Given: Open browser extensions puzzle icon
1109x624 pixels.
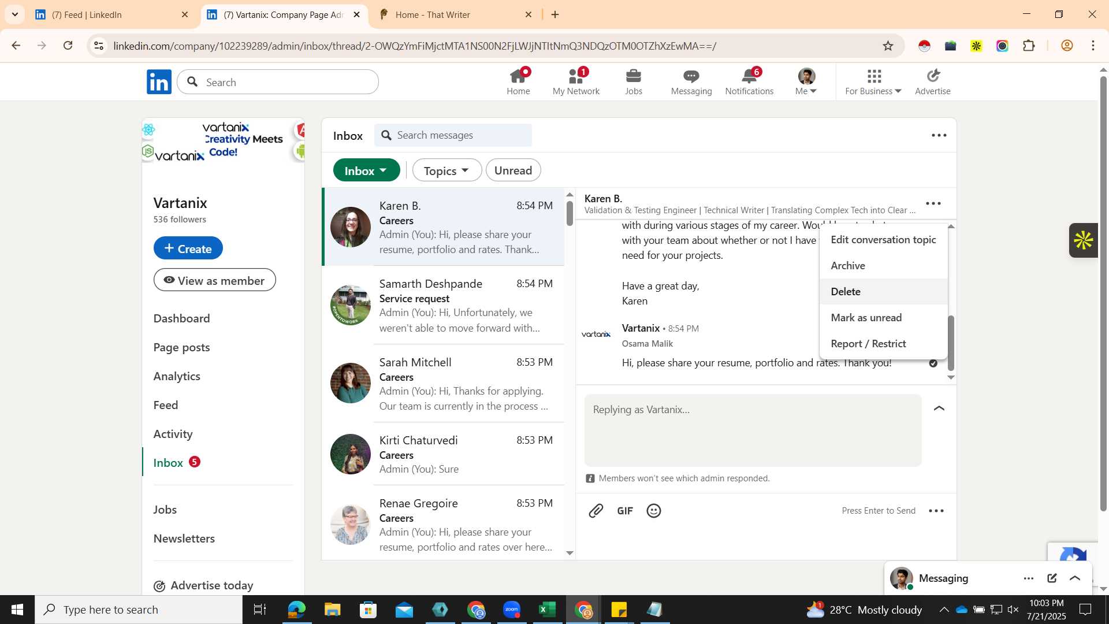Looking at the screenshot, I should coord(1029,46).
